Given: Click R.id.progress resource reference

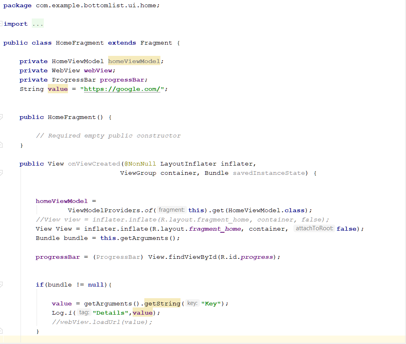Looking at the screenshot, I should tap(247, 257).
